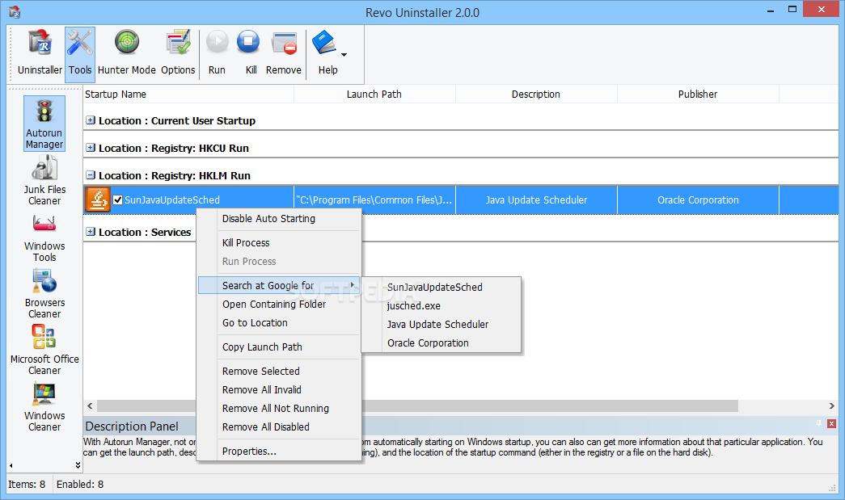The image size is (845, 500).
Task: Choose Go to Location
Action: pos(279,323)
